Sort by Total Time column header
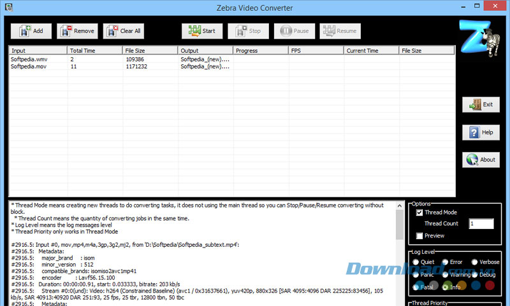The height and width of the screenshot is (306, 510). point(94,50)
